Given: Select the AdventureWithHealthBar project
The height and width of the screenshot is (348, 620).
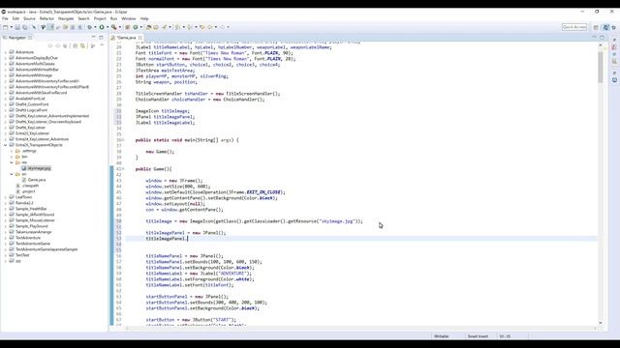Looking at the screenshot, I should pos(37,70).
